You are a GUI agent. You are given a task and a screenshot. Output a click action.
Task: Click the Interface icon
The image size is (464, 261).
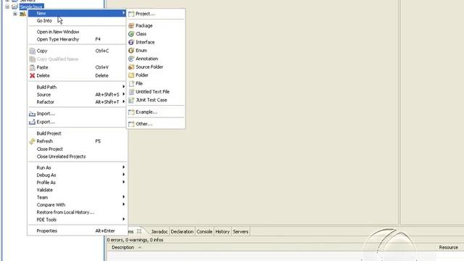131,42
